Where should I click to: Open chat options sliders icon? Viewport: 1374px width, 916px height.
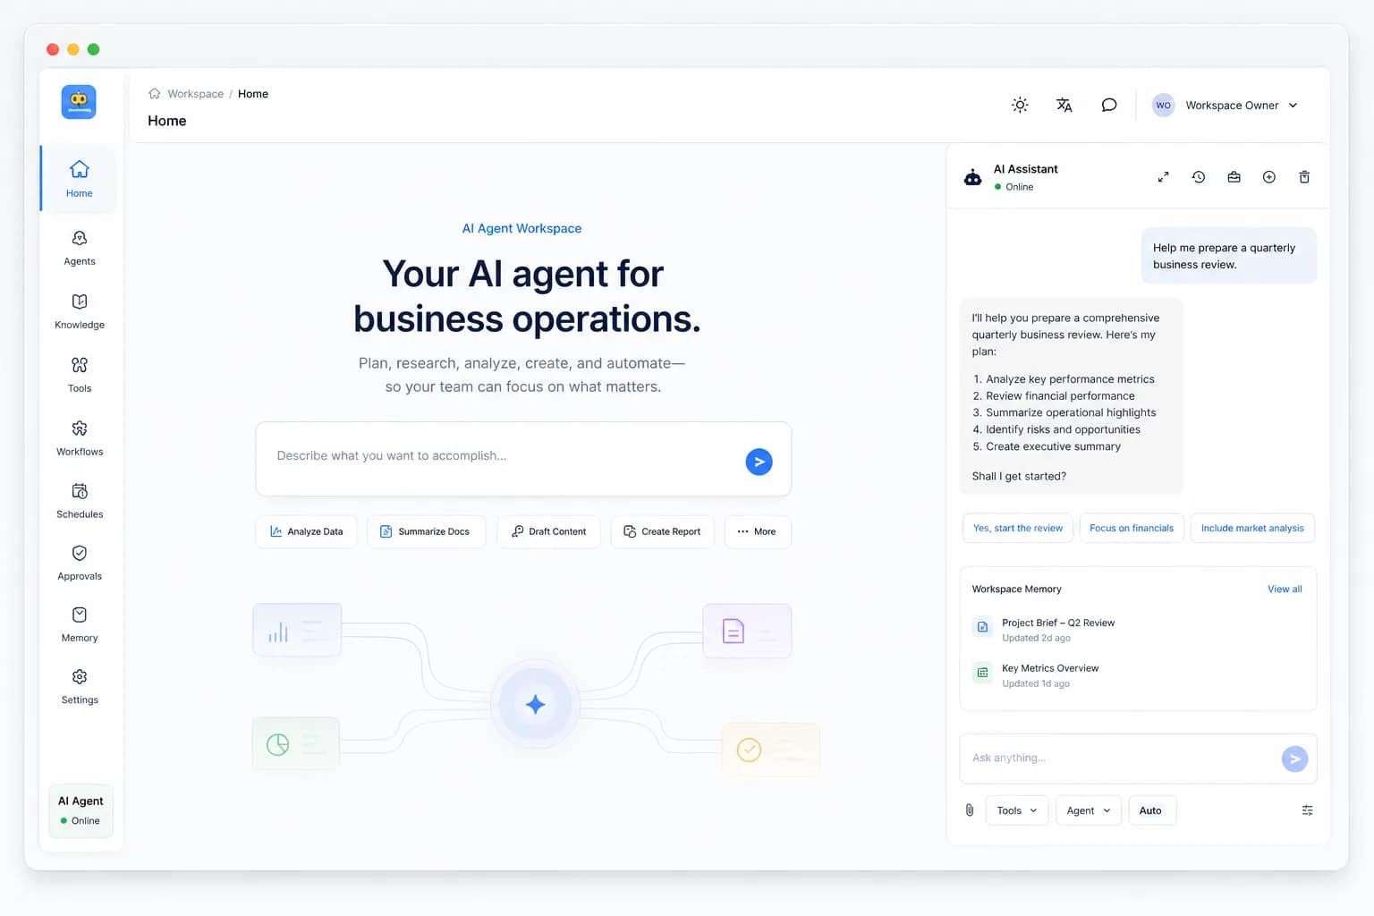[1307, 810]
